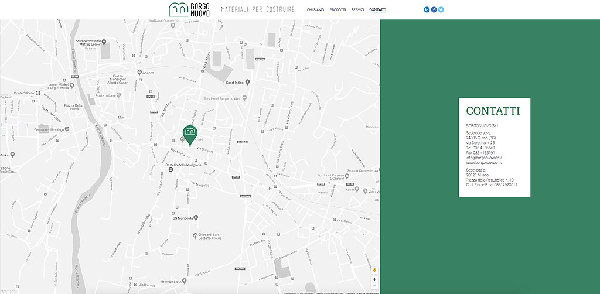Select Legler Market e Legler Moda marker
This screenshot has height=294, width=600.
[x=71, y=86]
